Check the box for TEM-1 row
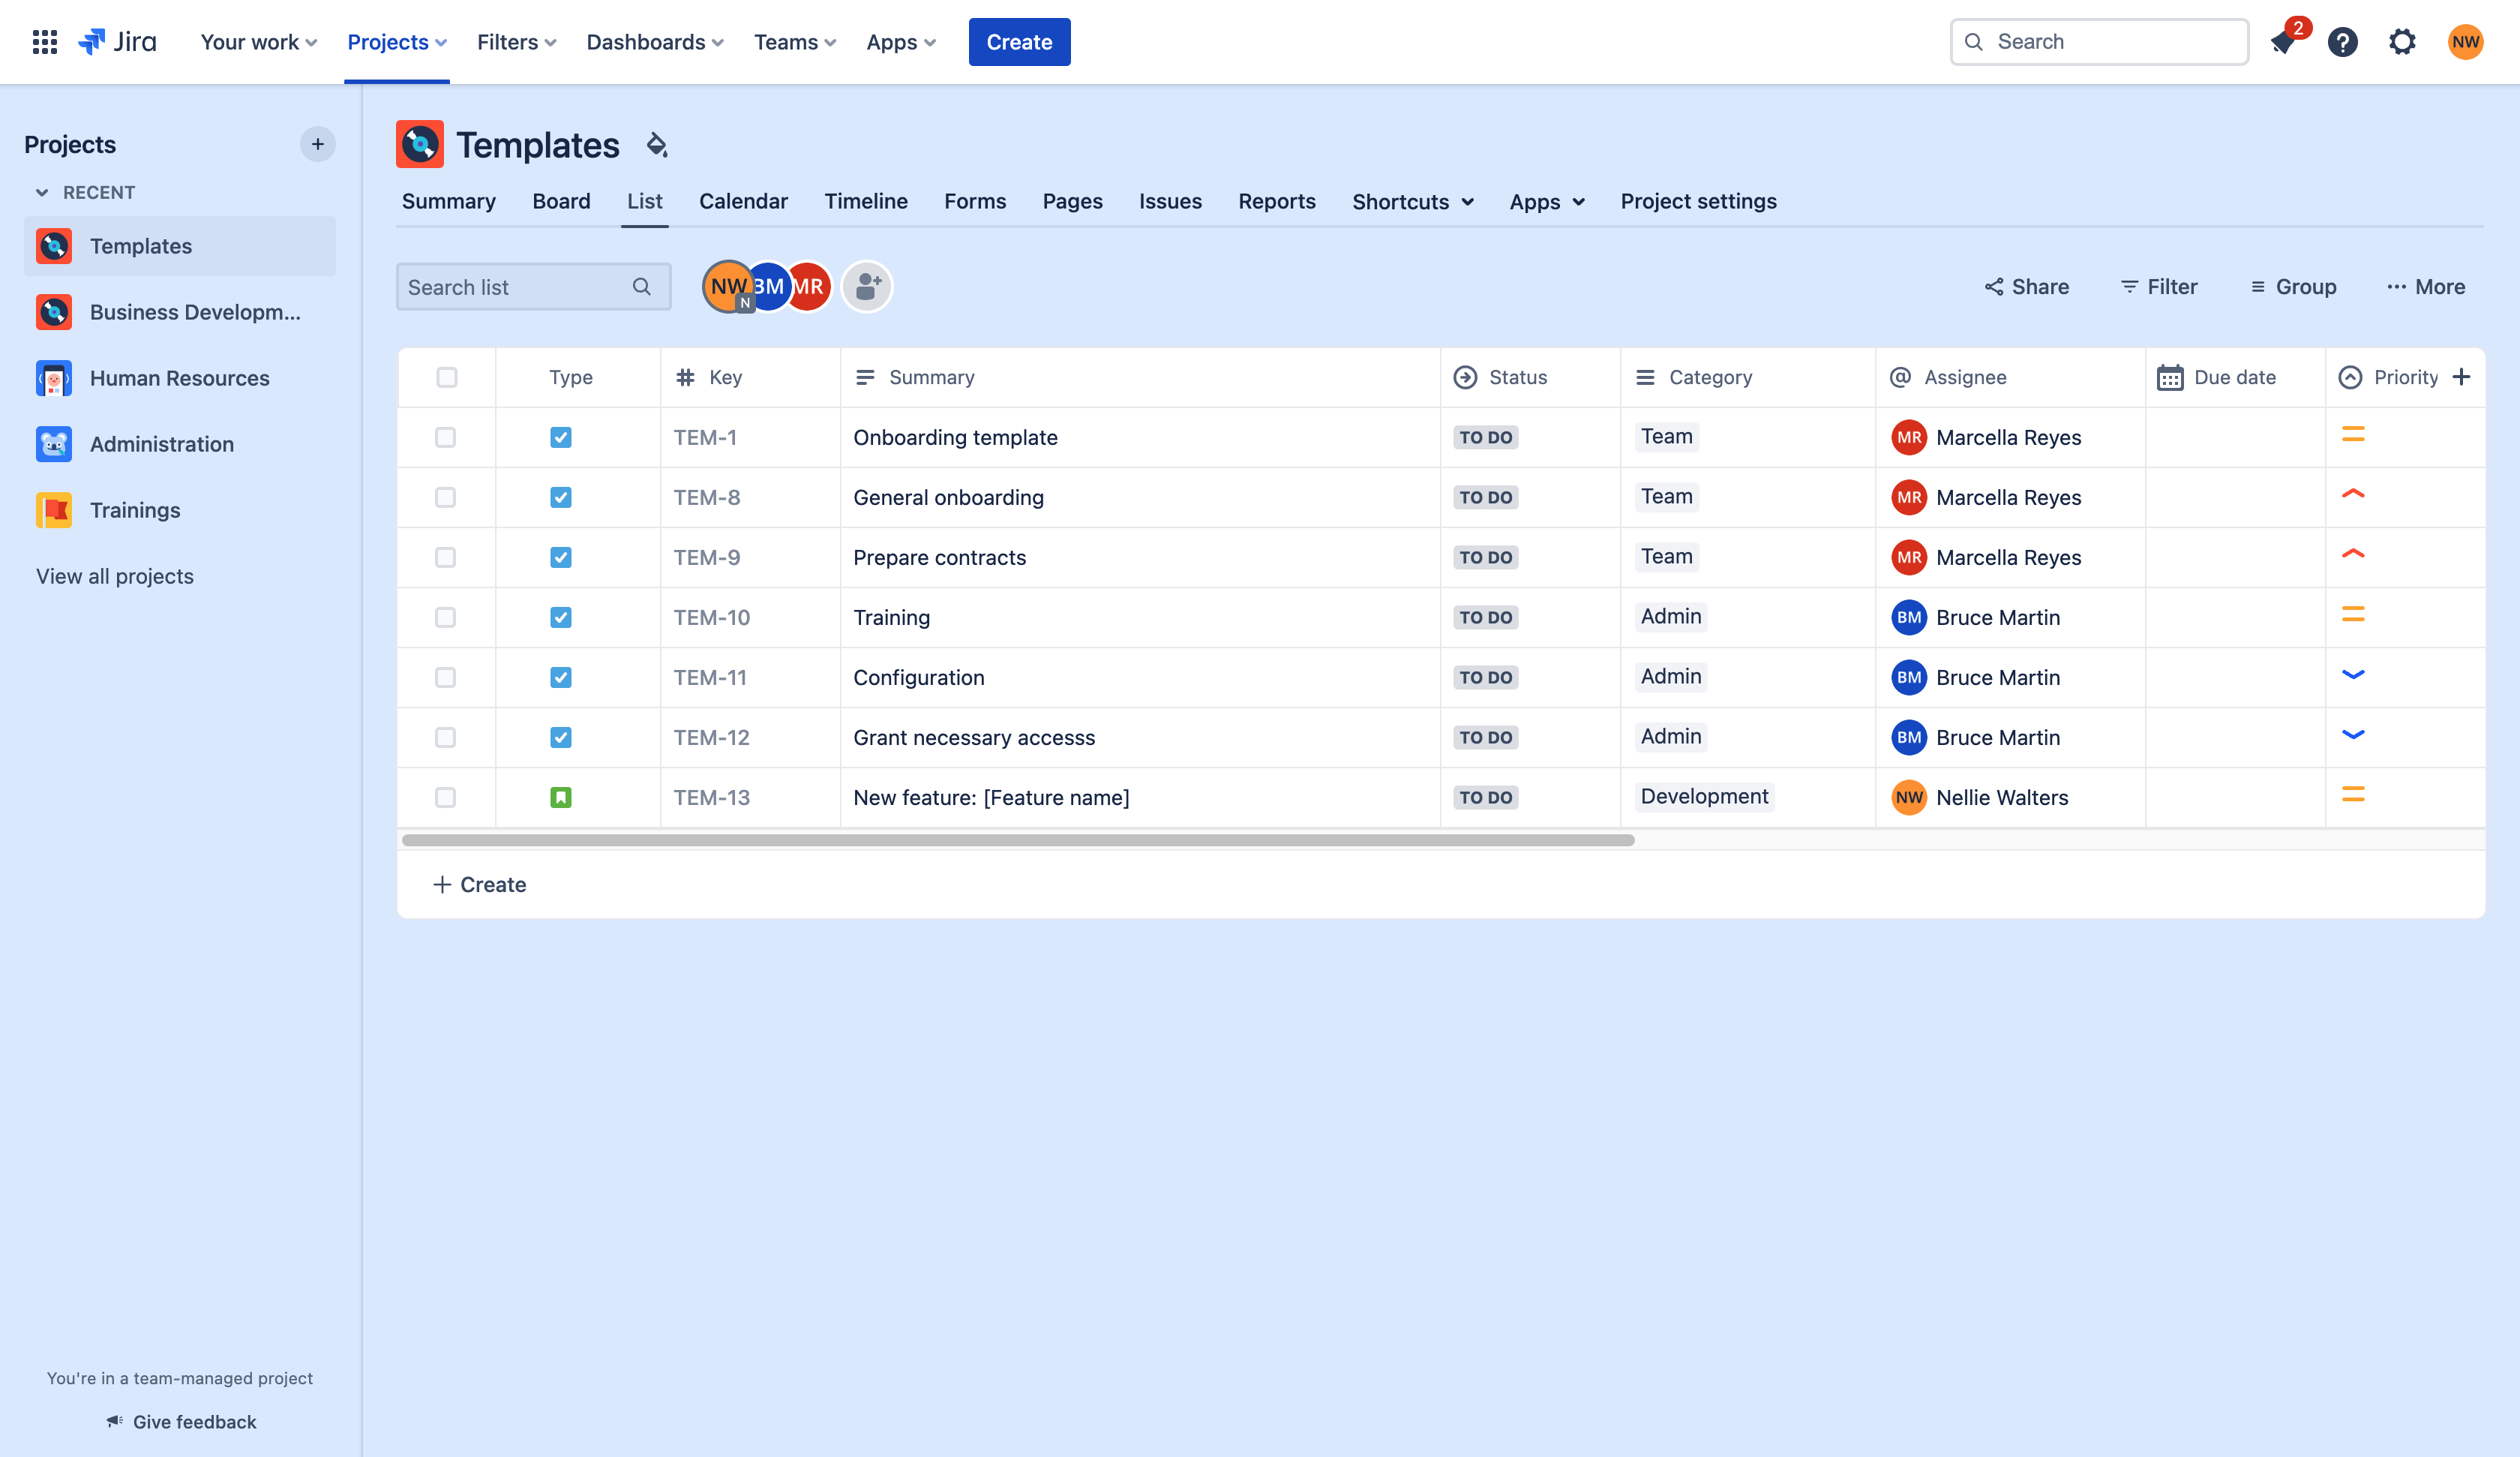This screenshot has height=1457, width=2520. click(446, 437)
